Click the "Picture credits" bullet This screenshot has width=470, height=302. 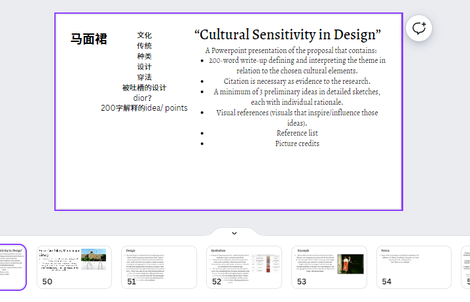[x=297, y=143]
